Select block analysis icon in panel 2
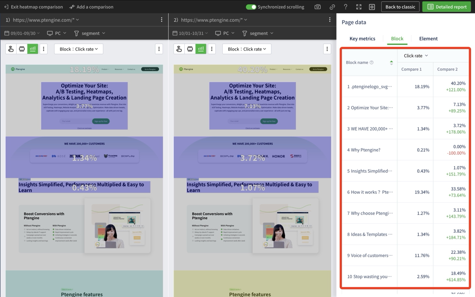475x297 pixels. [x=201, y=49]
